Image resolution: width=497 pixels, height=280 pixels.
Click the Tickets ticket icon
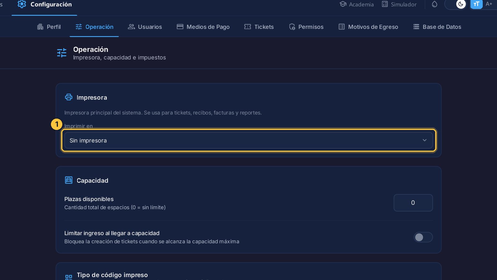point(248,27)
